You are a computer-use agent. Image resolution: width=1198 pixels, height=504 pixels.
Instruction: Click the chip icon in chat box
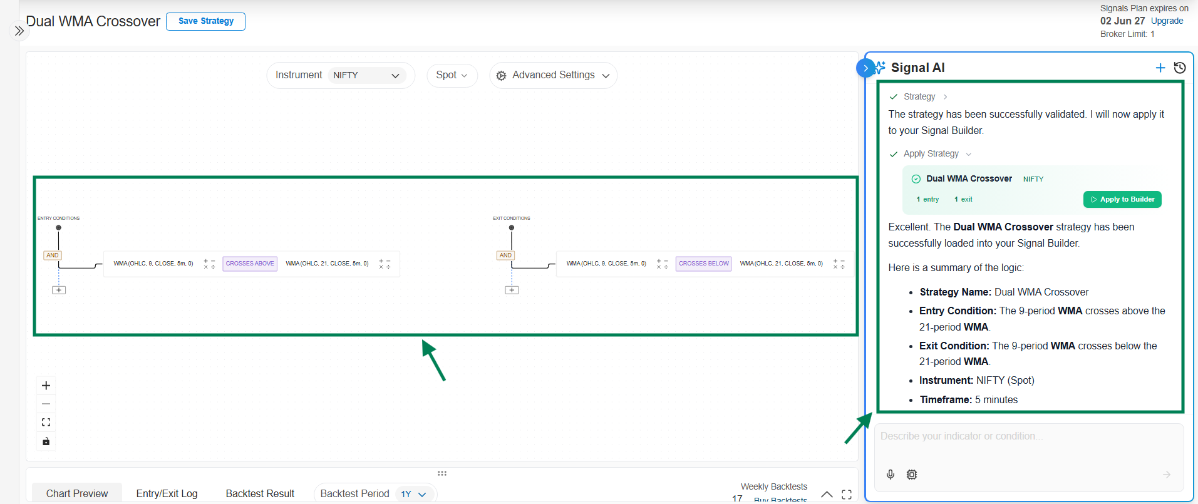[912, 475]
